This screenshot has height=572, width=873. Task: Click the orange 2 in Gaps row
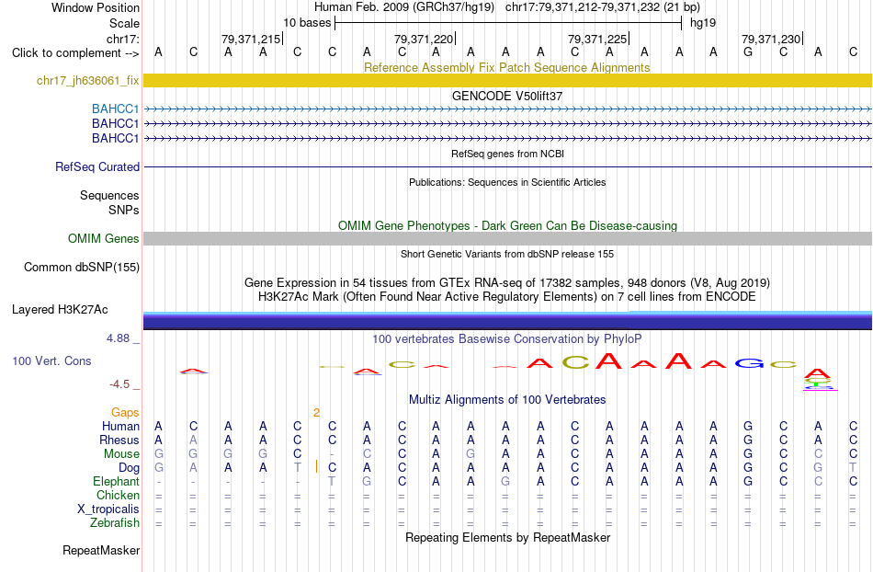(x=316, y=413)
